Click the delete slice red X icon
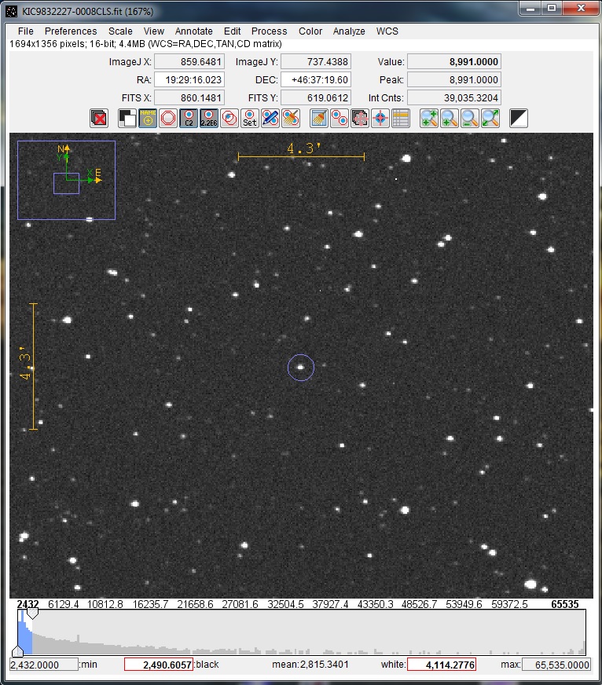This screenshot has width=602, height=685. (x=99, y=119)
